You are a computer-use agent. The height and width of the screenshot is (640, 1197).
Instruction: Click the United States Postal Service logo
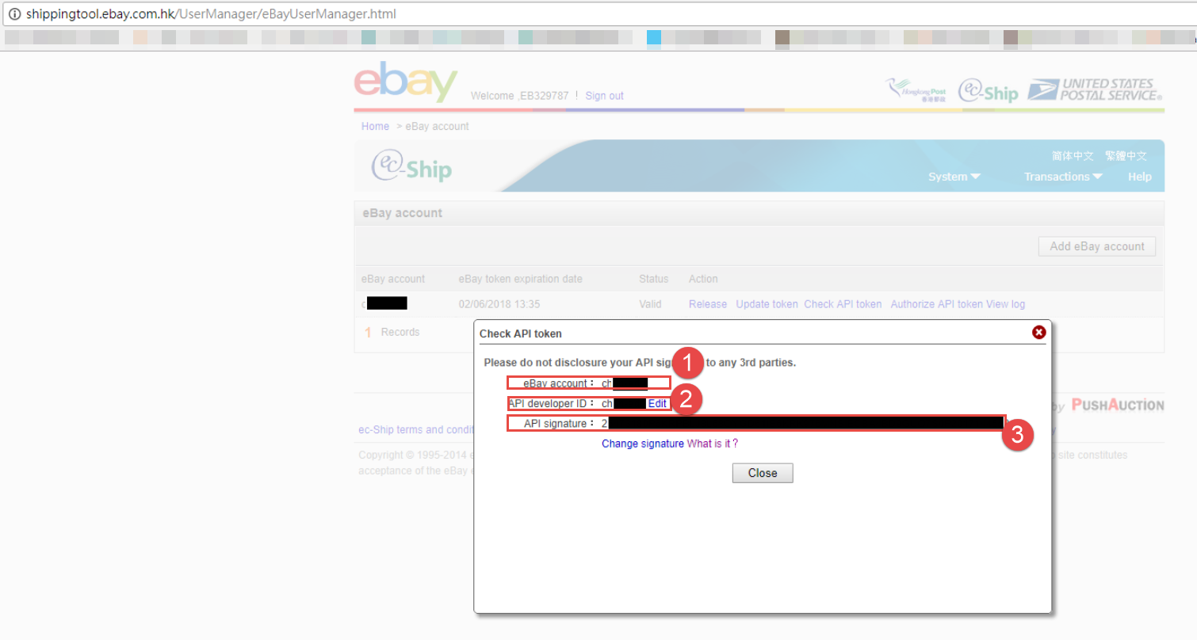pos(1095,90)
